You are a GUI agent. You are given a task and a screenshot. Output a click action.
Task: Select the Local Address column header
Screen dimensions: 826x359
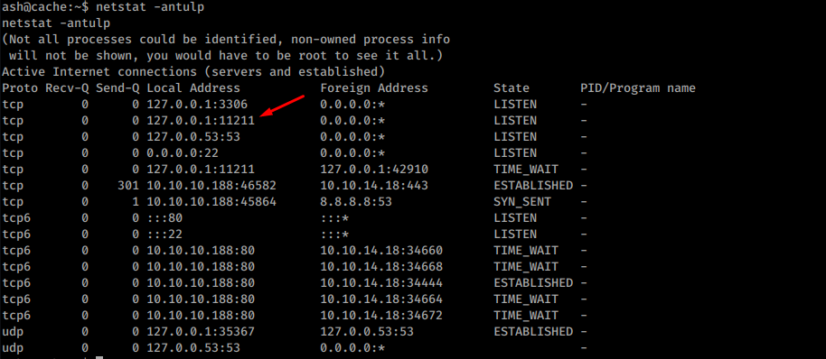point(193,88)
